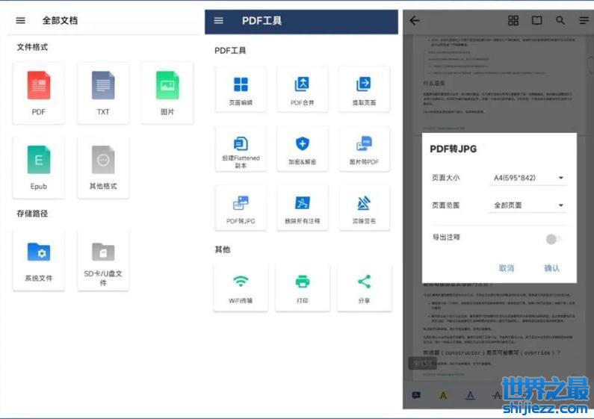Go back using the arrow in viewer
Image resolution: width=594 pixels, height=419 pixels.
pyautogui.click(x=415, y=21)
